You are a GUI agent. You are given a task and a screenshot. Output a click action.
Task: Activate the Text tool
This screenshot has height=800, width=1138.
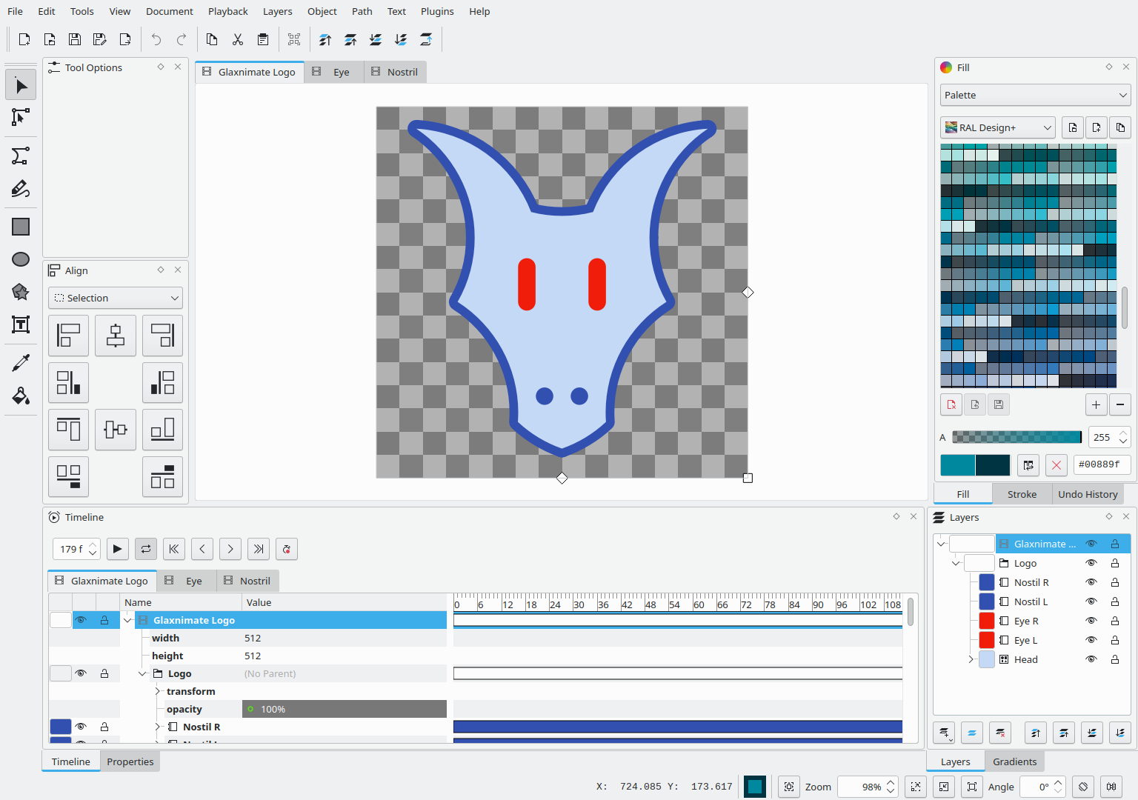coord(21,324)
